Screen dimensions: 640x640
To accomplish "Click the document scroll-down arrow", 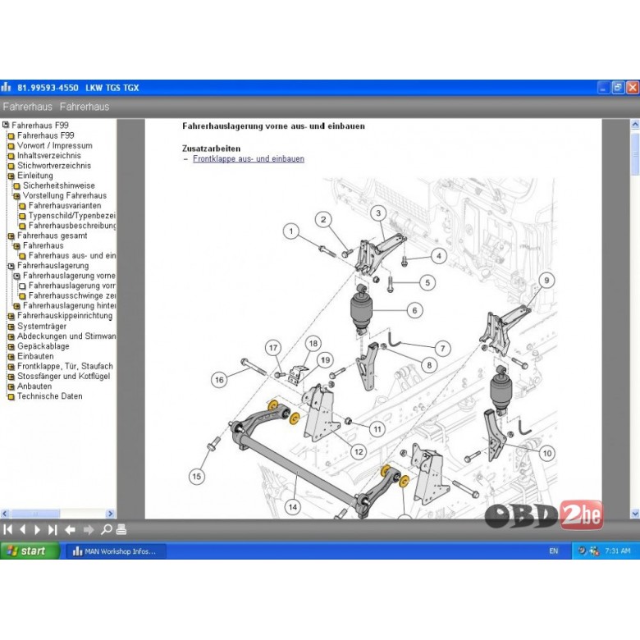I will [x=635, y=514].
